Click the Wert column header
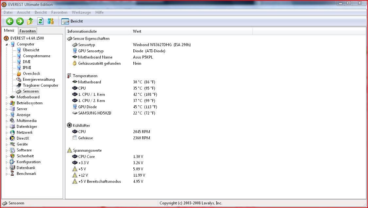 point(192,31)
